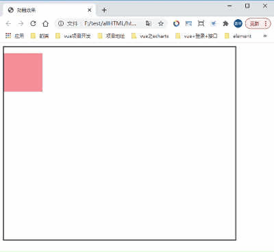Viewport: 274px width, 252px height.
Task: Click the address bar showing F:/test/allHTML path
Action: [x=110, y=23]
